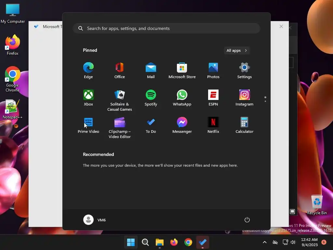Open the notification badge in the tray

coord(324,242)
